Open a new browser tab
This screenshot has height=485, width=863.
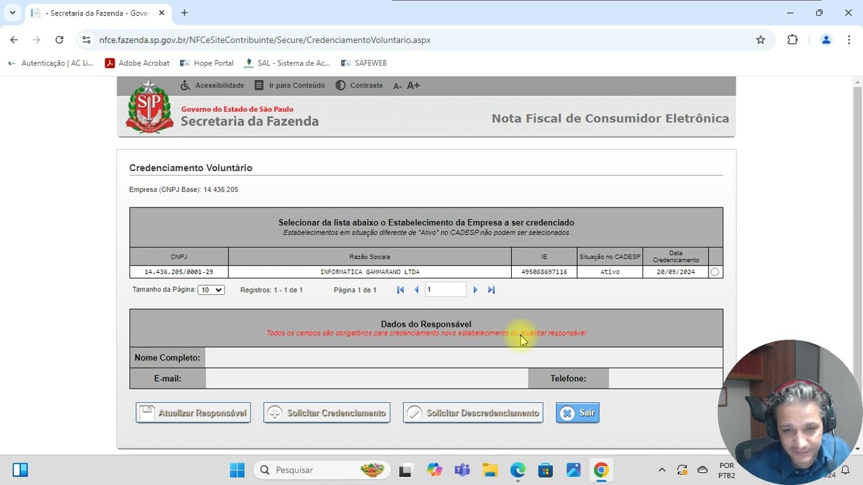pyautogui.click(x=184, y=13)
